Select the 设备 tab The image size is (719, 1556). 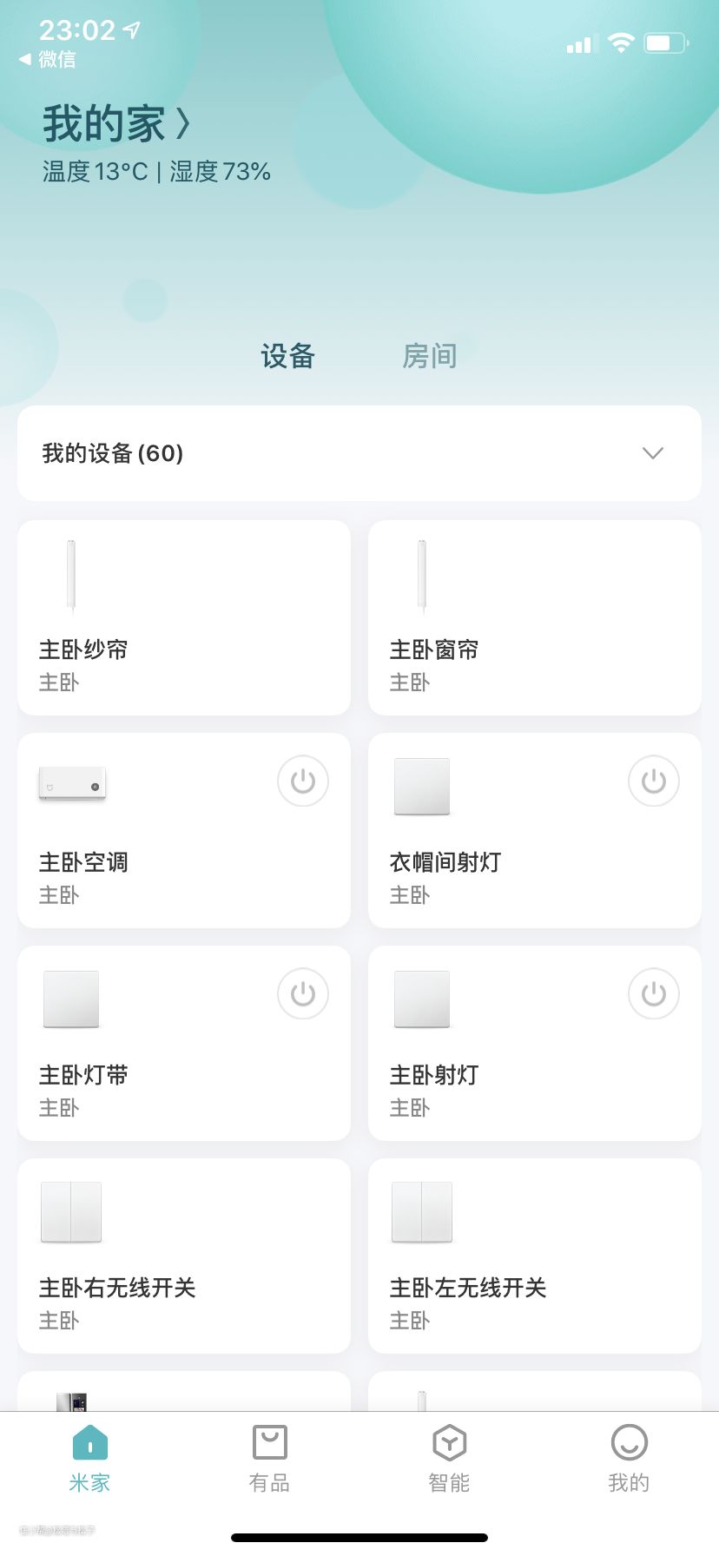click(x=287, y=356)
